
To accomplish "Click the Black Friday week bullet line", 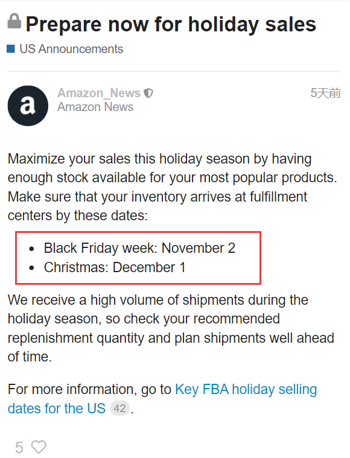I will pyautogui.click(x=139, y=248).
